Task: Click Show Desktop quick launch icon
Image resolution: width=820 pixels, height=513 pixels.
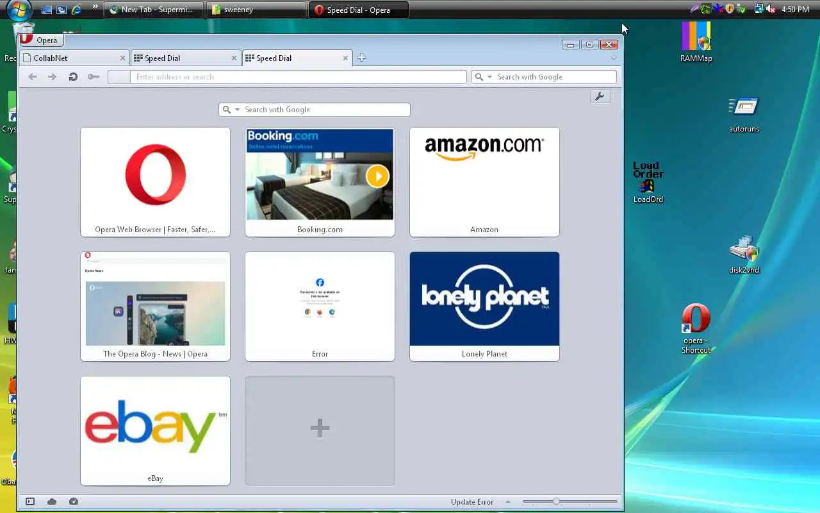Action: coord(47,10)
